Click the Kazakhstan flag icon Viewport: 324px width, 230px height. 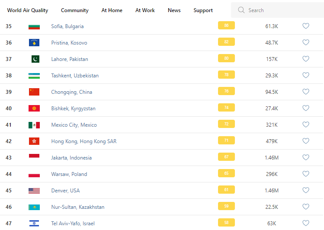pyautogui.click(x=34, y=207)
